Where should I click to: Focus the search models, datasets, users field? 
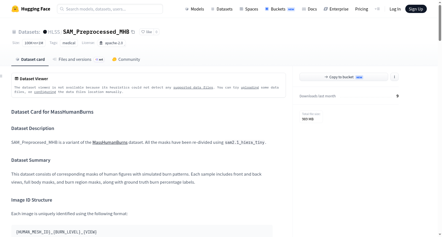[110, 9]
